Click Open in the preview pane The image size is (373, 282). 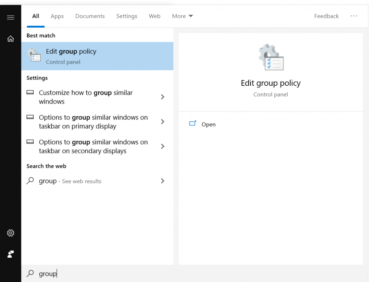[208, 124]
